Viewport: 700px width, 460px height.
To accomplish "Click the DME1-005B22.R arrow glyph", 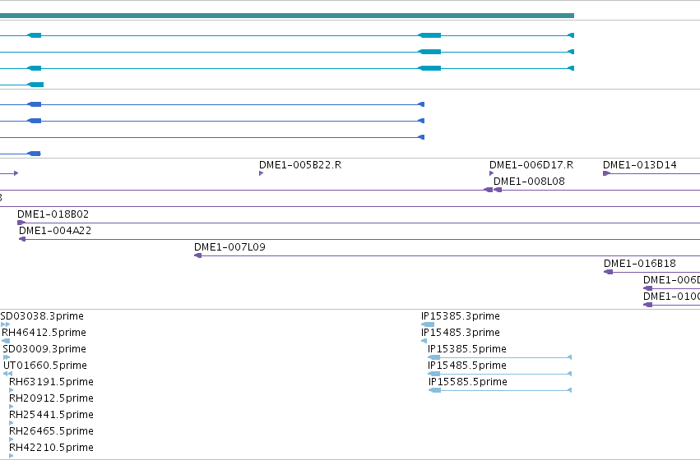I will pyautogui.click(x=261, y=173).
